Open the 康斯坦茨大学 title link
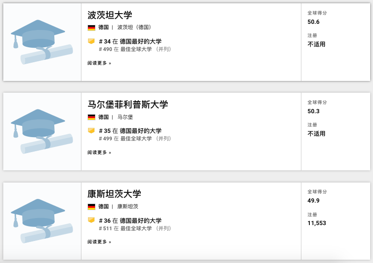 click(x=114, y=194)
